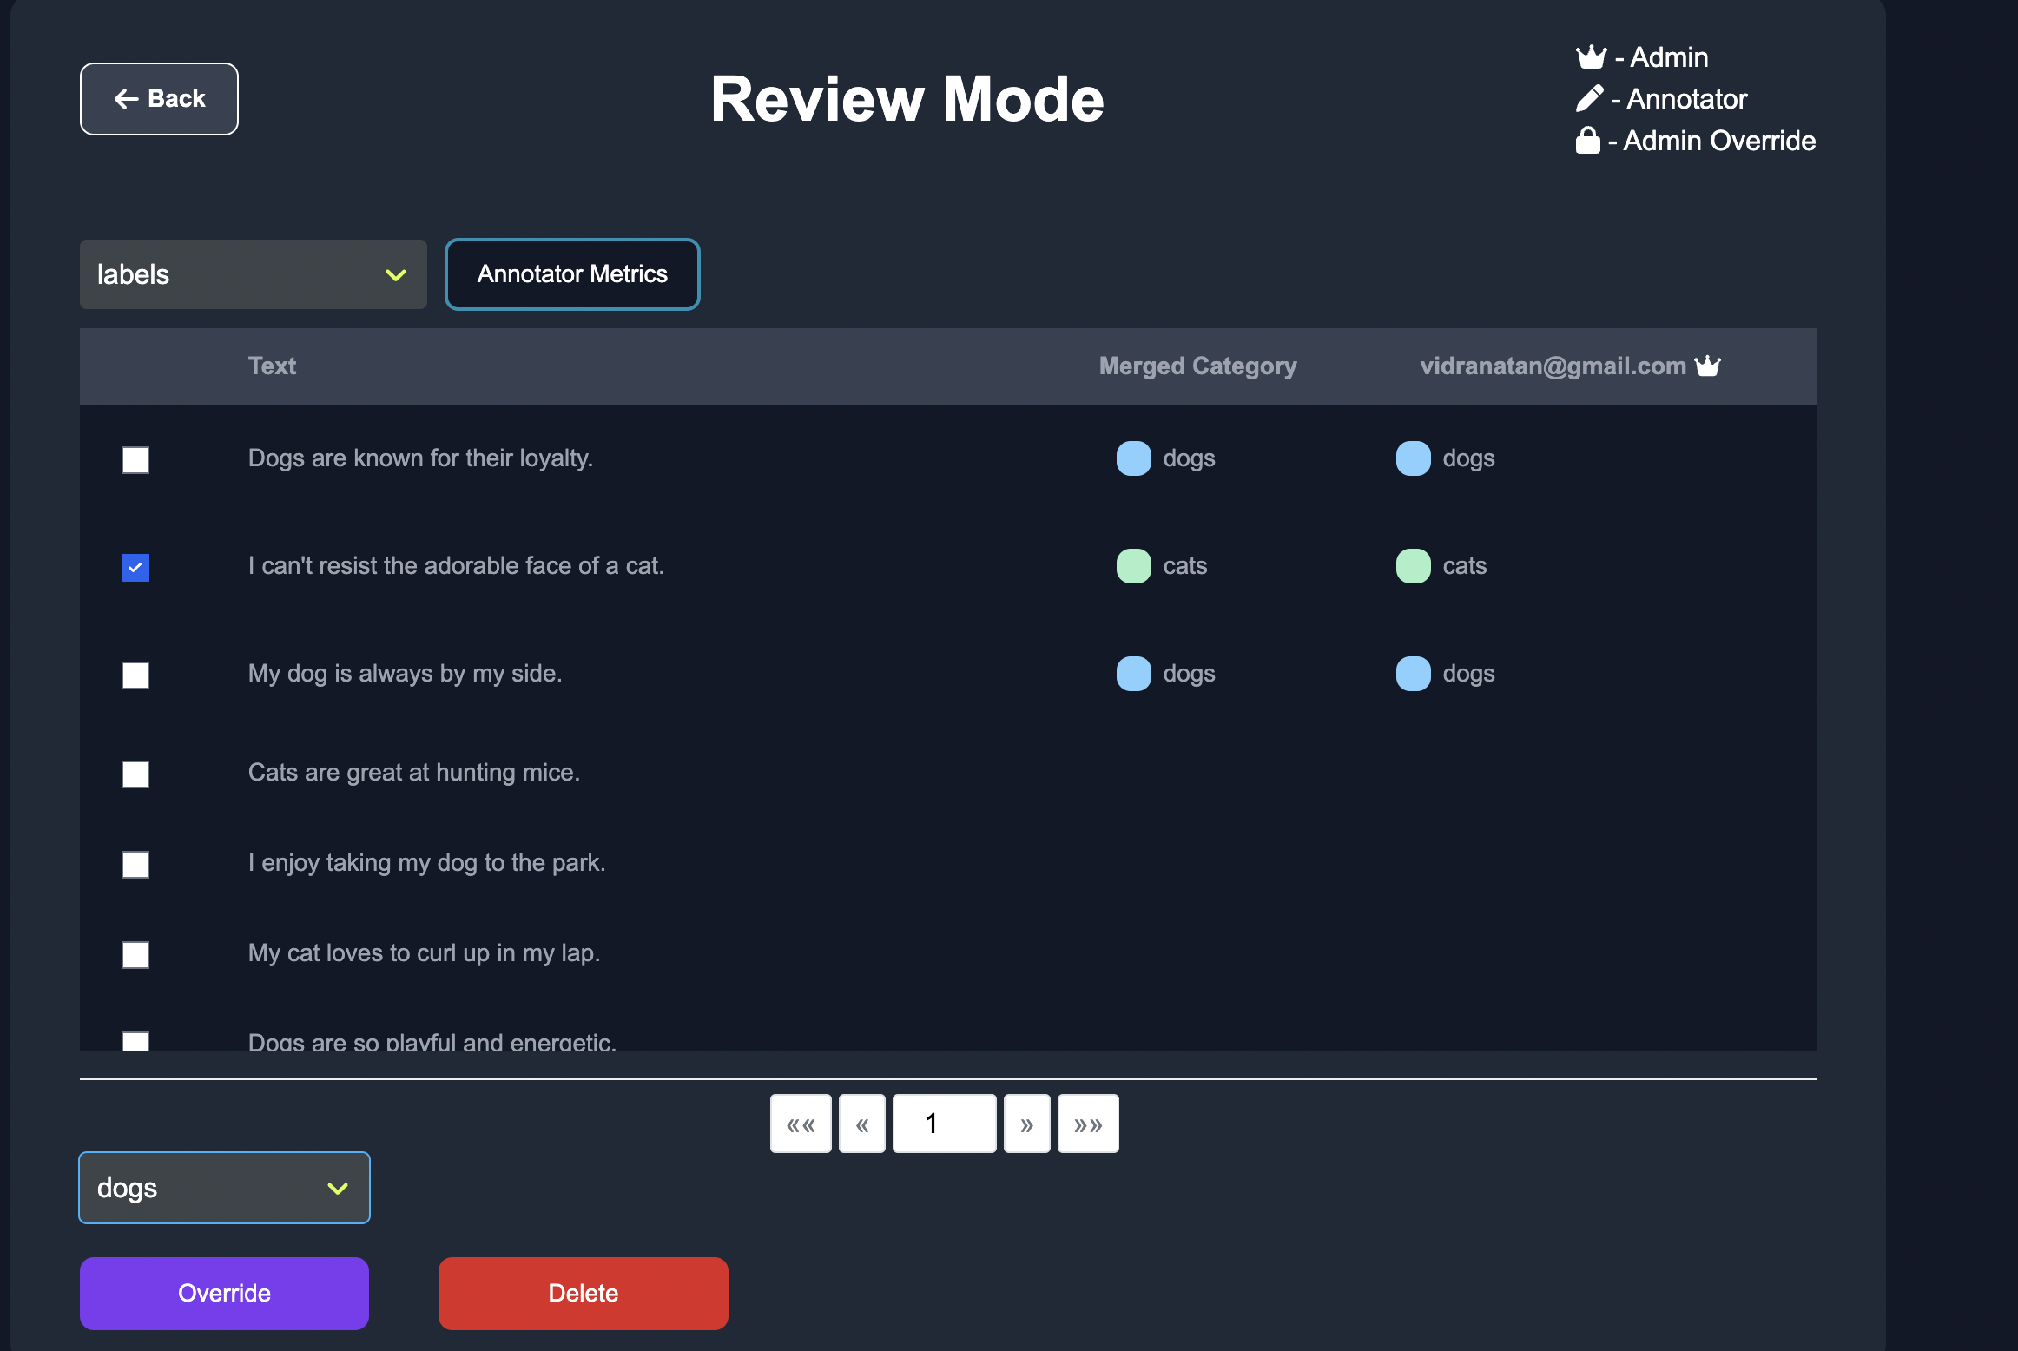Image resolution: width=2018 pixels, height=1351 pixels.
Task: Click the page number input field
Action: pos(944,1124)
